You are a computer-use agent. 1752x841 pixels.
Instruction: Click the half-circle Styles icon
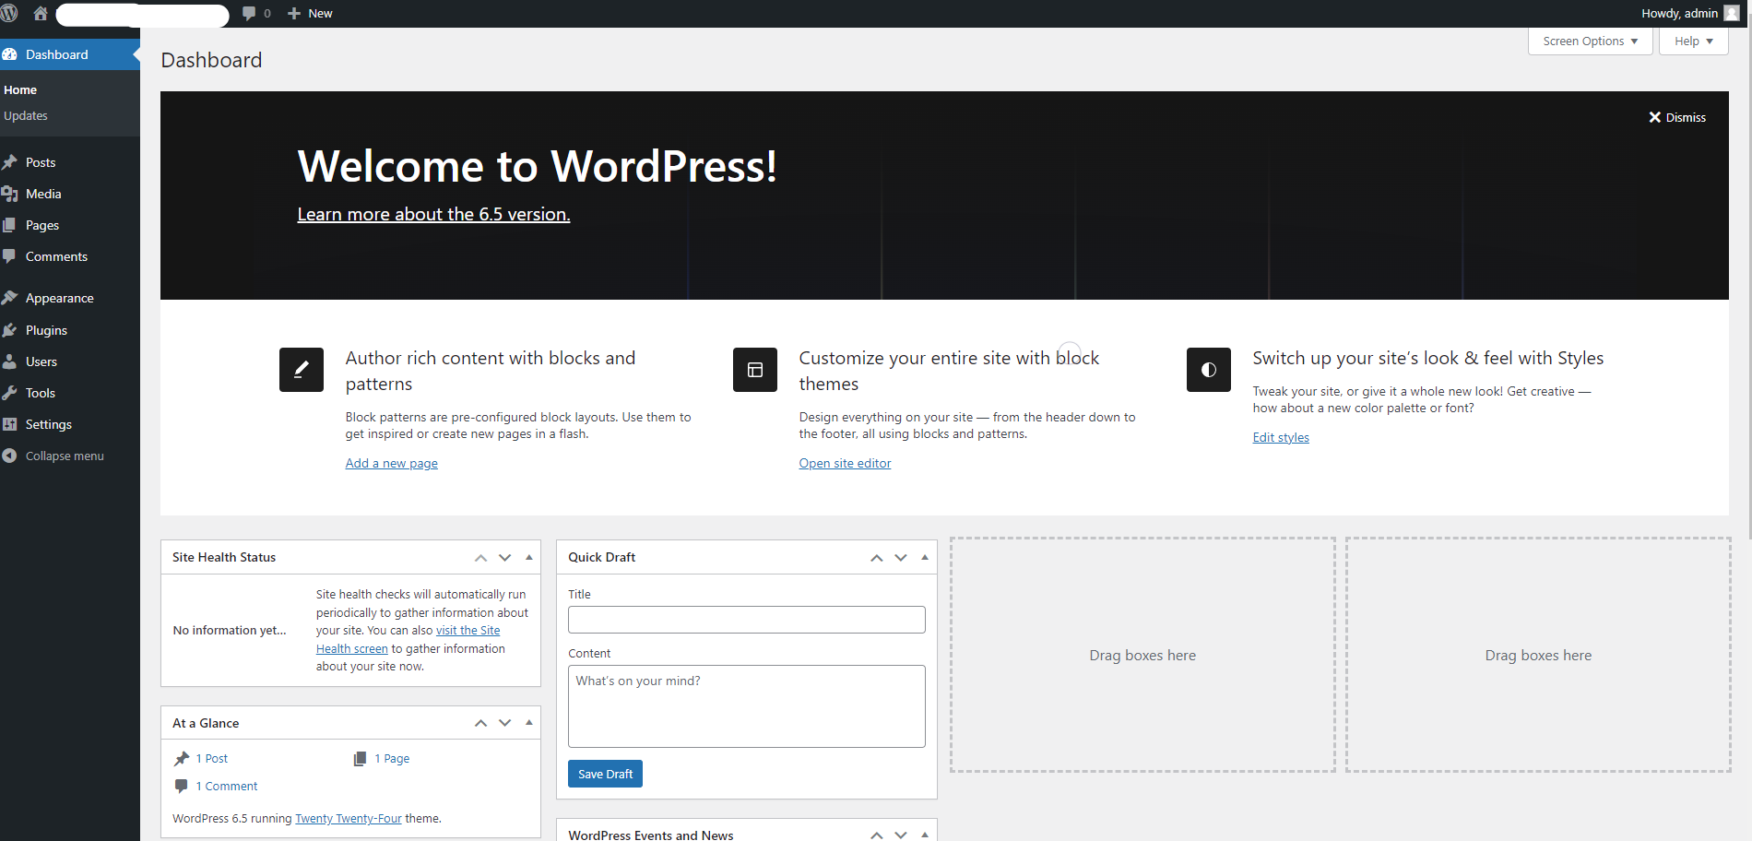click(x=1209, y=370)
